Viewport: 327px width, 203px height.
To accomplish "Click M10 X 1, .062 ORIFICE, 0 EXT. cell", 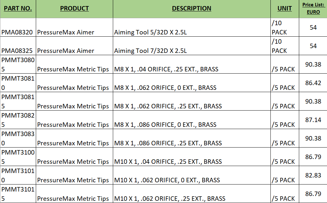I will coord(192,176).
